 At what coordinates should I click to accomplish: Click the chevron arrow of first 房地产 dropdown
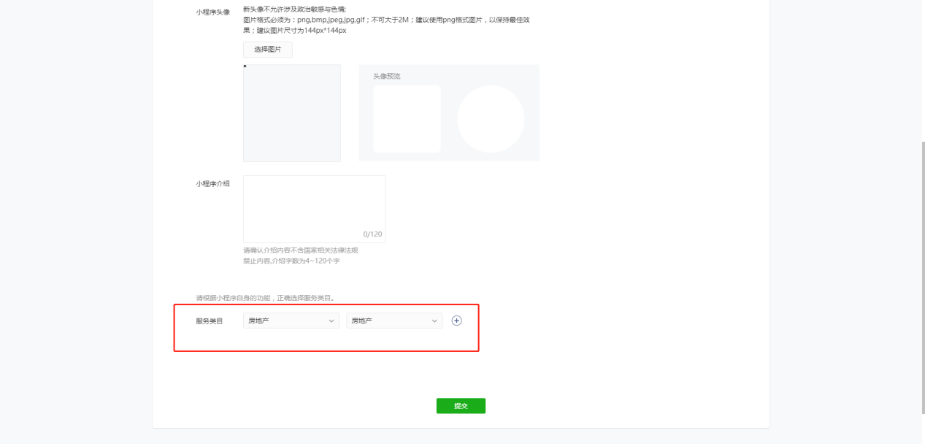coord(331,321)
